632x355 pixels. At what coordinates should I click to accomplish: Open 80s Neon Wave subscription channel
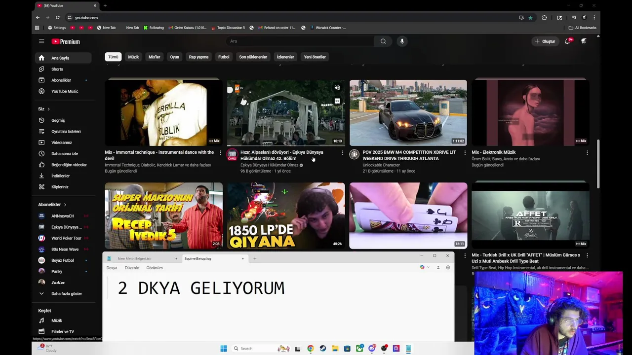click(x=63, y=249)
